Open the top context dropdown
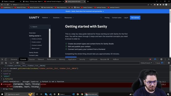171x96 pixels. [11, 63]
